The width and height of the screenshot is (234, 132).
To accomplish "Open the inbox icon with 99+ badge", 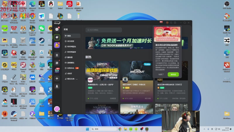I will pos(161,23).
